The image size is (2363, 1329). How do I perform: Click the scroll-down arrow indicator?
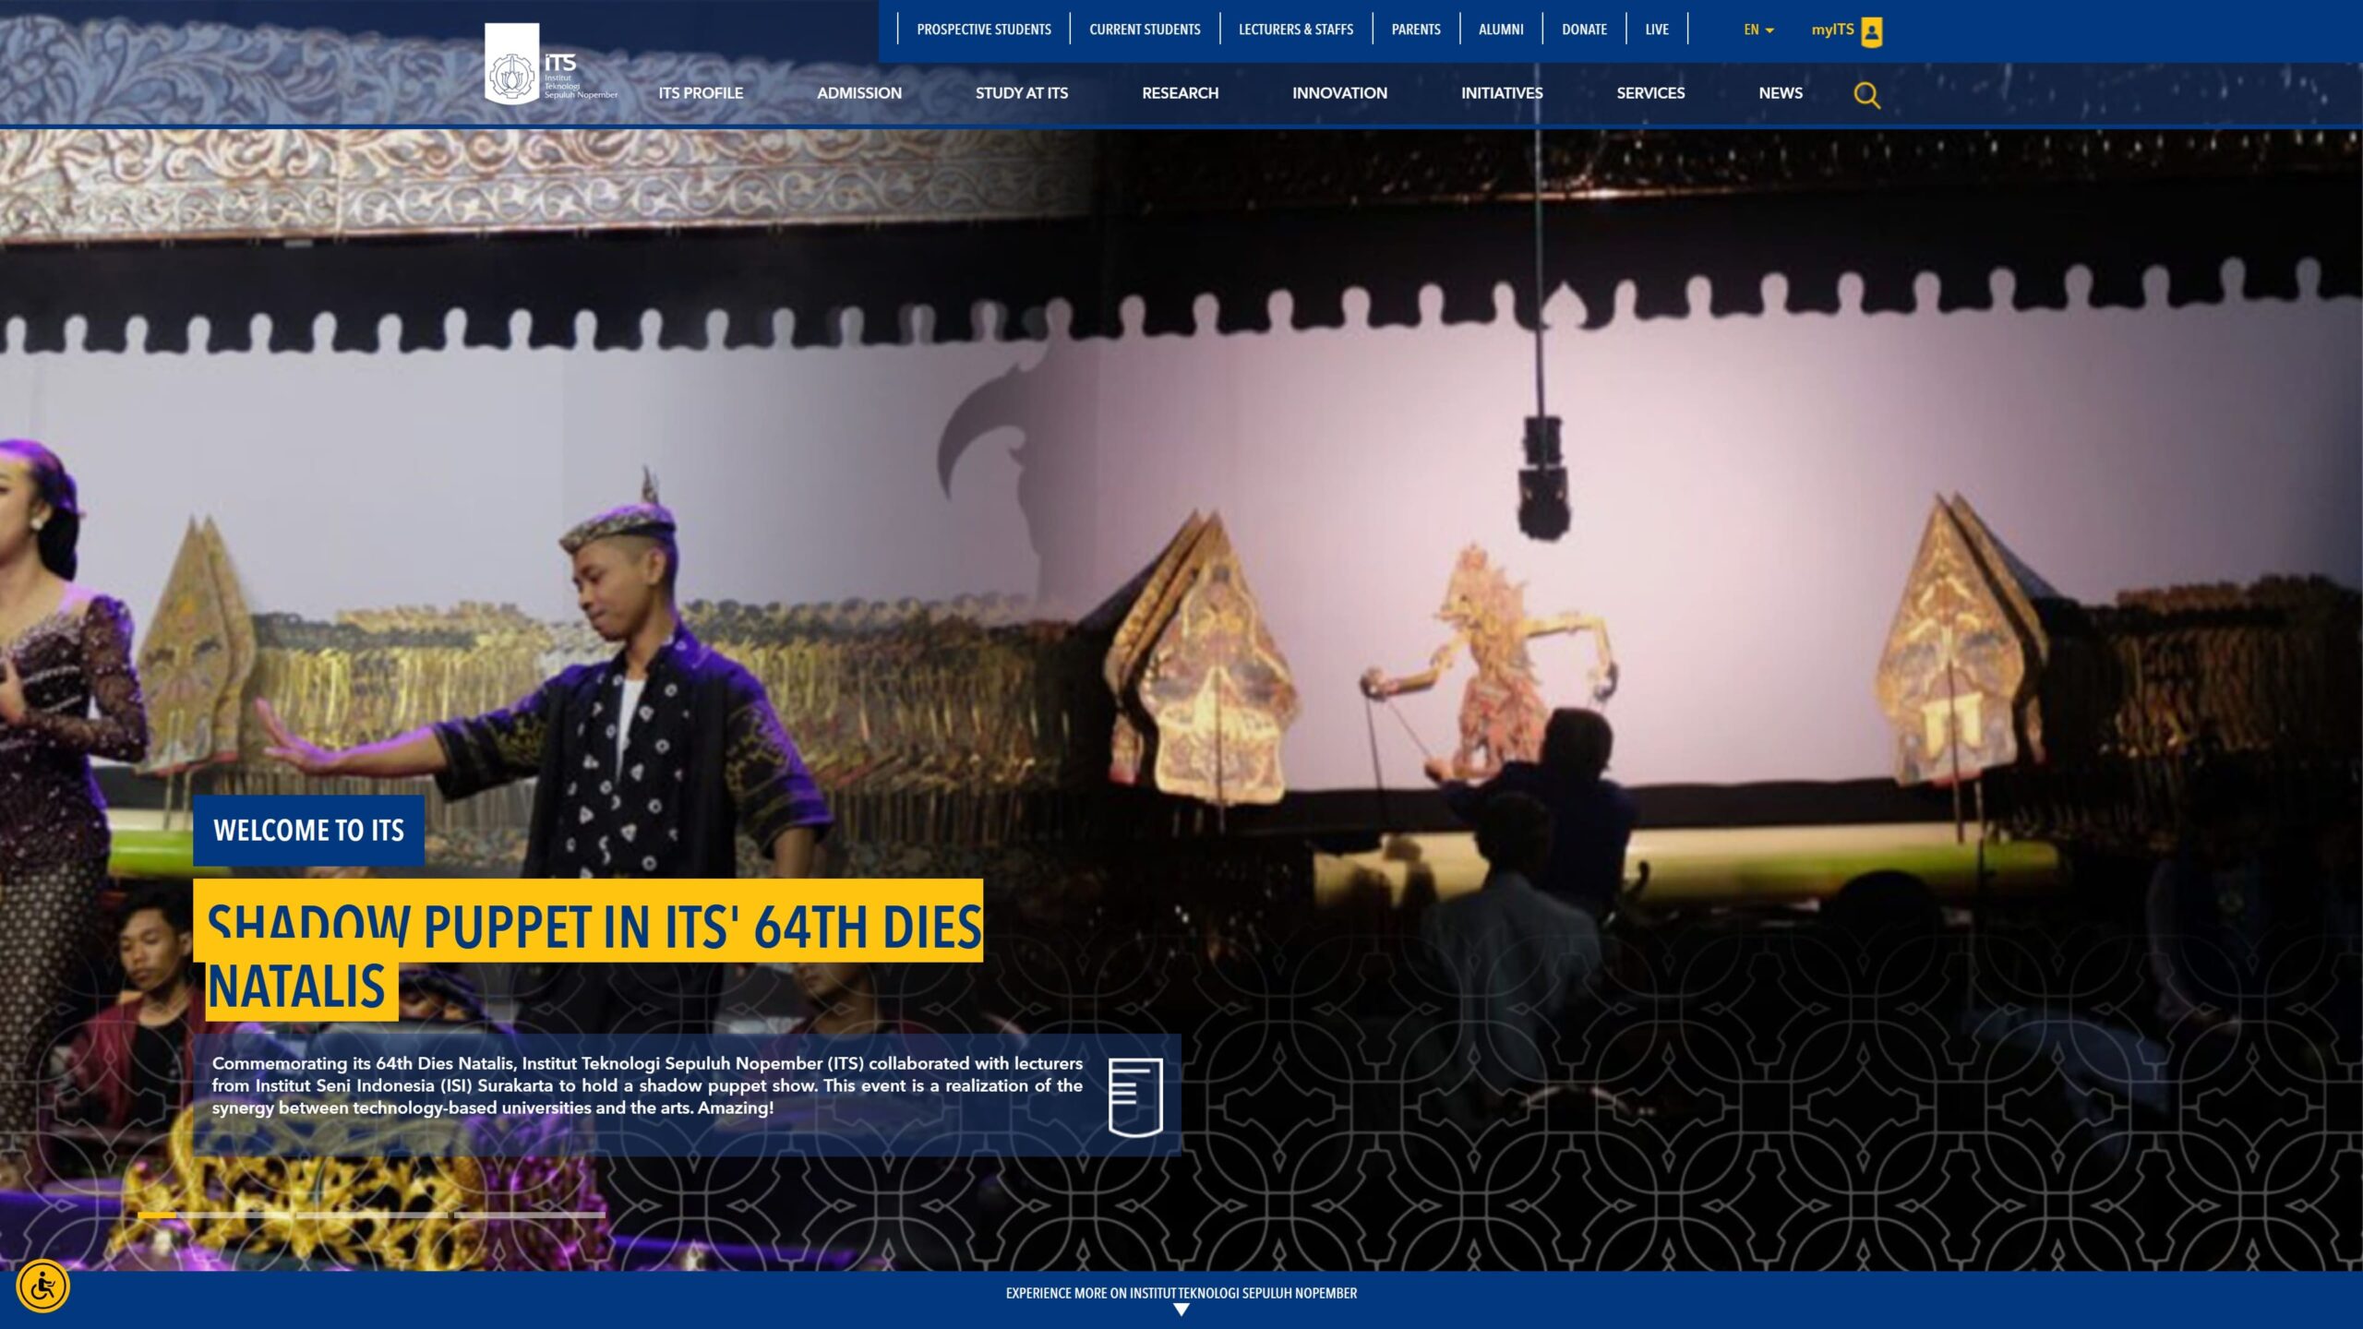tap(1181, 1311)
